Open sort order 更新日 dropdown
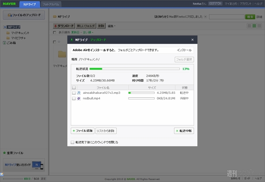Viewport: 265px width, 182px height. 82,32
